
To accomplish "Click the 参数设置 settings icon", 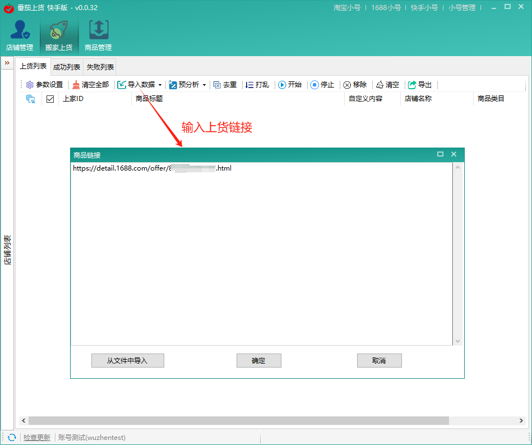I will tap(29, 85).
